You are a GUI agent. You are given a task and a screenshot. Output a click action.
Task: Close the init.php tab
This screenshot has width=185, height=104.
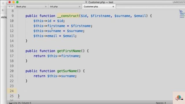(79, 7)
